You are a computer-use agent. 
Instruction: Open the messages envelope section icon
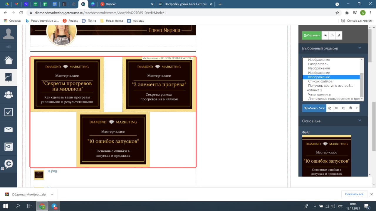coord(9,129)
